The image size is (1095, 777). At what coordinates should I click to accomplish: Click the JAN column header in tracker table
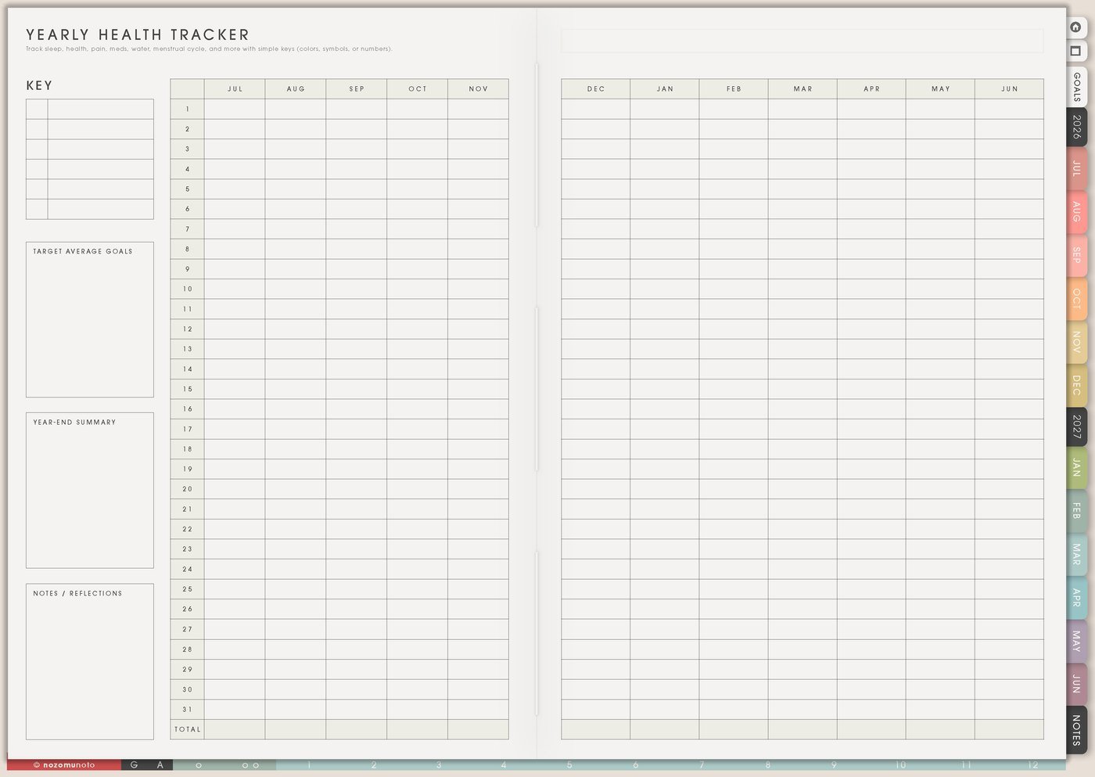click(x=665, y=88)
